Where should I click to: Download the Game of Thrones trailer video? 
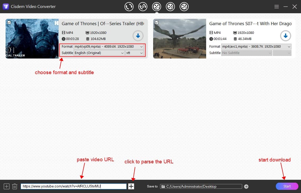138,36
